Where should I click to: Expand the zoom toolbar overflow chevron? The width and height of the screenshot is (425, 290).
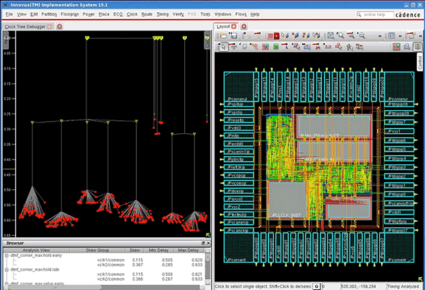(380, 36)
